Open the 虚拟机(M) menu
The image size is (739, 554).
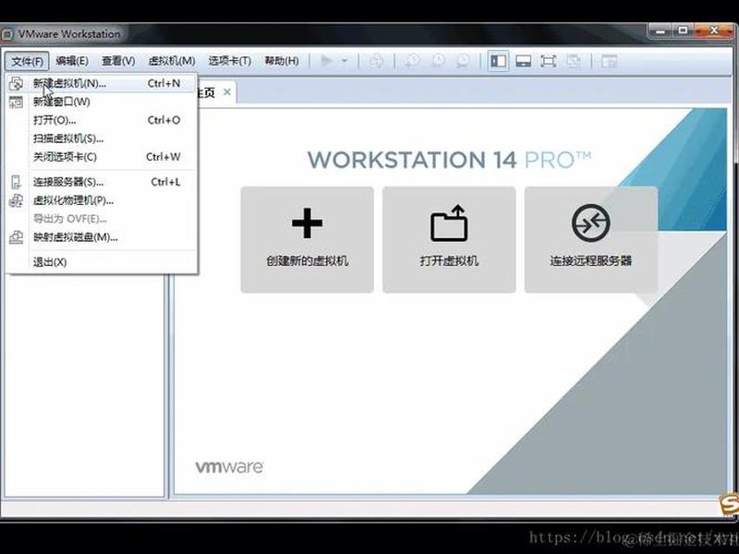(172, 61)
